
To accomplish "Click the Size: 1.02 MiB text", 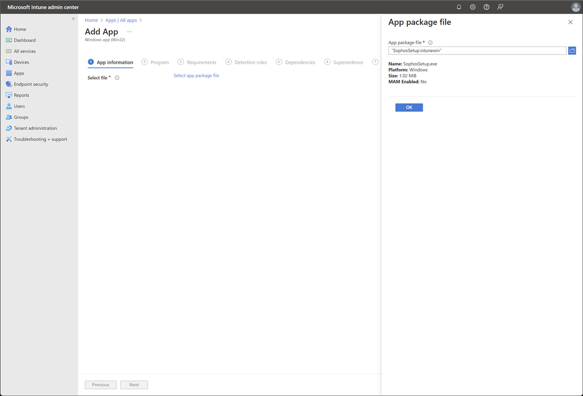I will coord(402,76).
